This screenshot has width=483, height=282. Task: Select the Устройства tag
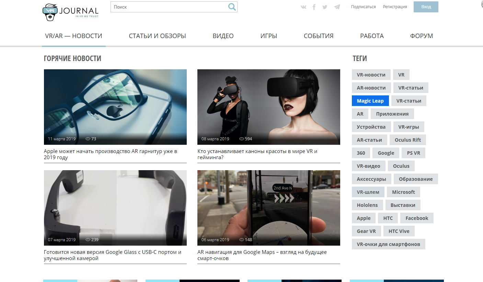371,127
